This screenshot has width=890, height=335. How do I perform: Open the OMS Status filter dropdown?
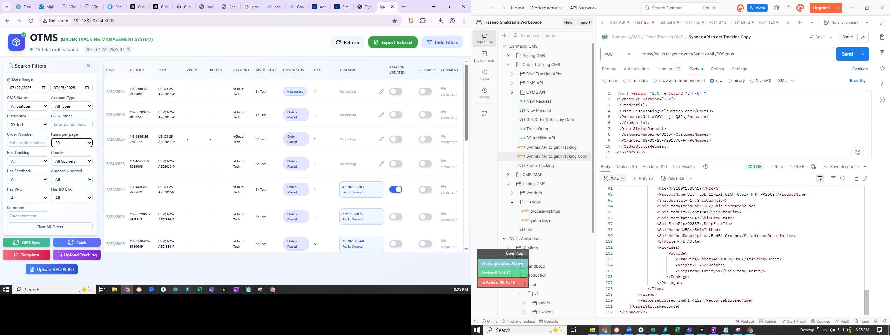(x=27, y=106)
